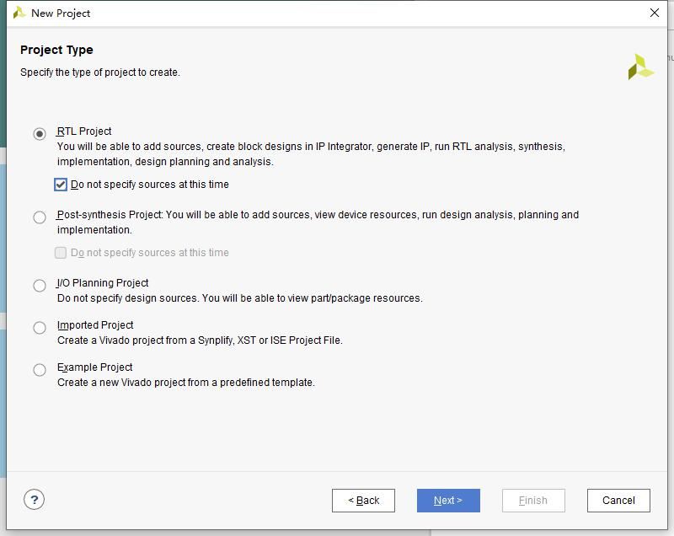Open help with the question mark icon
The image size is (674, 536).
(x=34, y=500)
